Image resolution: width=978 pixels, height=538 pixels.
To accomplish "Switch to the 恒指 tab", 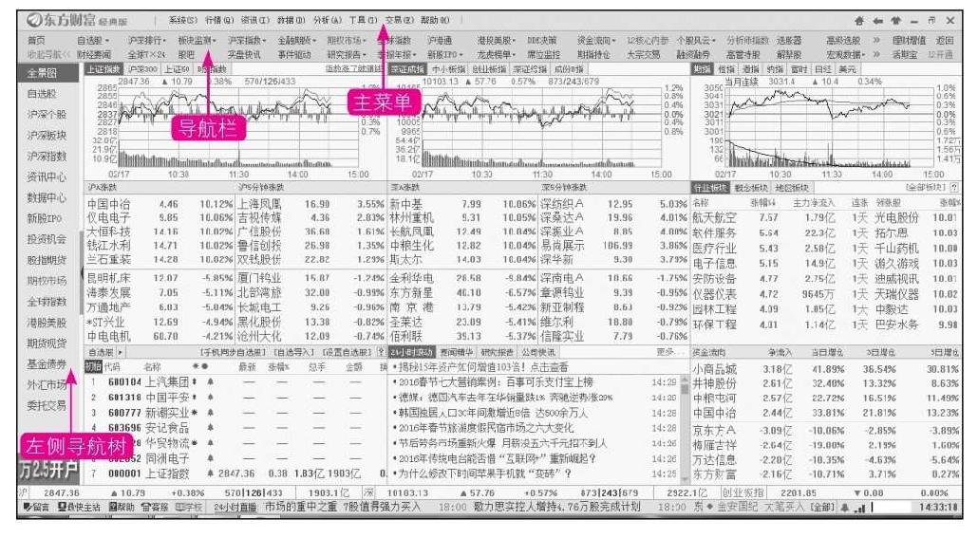I will (x=726, y=69).
